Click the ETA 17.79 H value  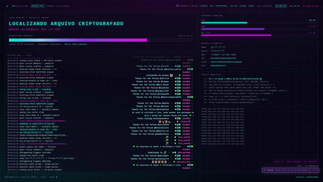click(x=185, y=36)
